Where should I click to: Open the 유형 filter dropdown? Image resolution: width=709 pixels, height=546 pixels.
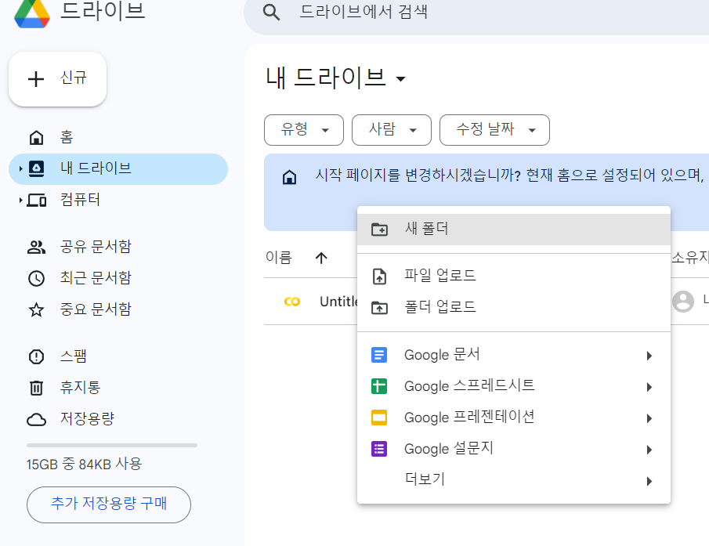click(304, 130)
